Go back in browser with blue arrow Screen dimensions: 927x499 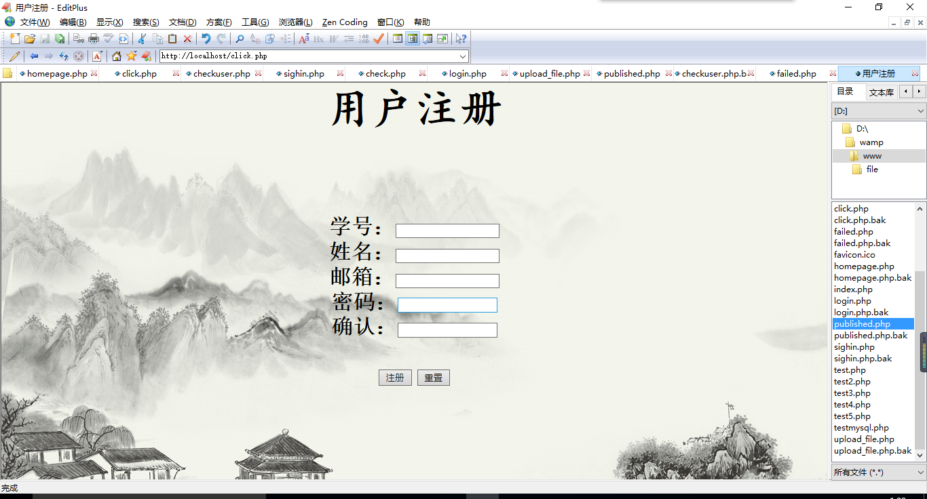pos(34,56)
